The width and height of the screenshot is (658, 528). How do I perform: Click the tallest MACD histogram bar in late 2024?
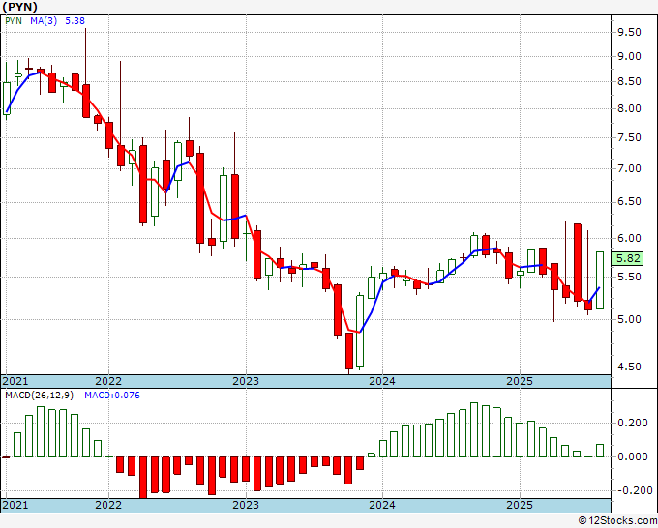click(x=474, y=430)
